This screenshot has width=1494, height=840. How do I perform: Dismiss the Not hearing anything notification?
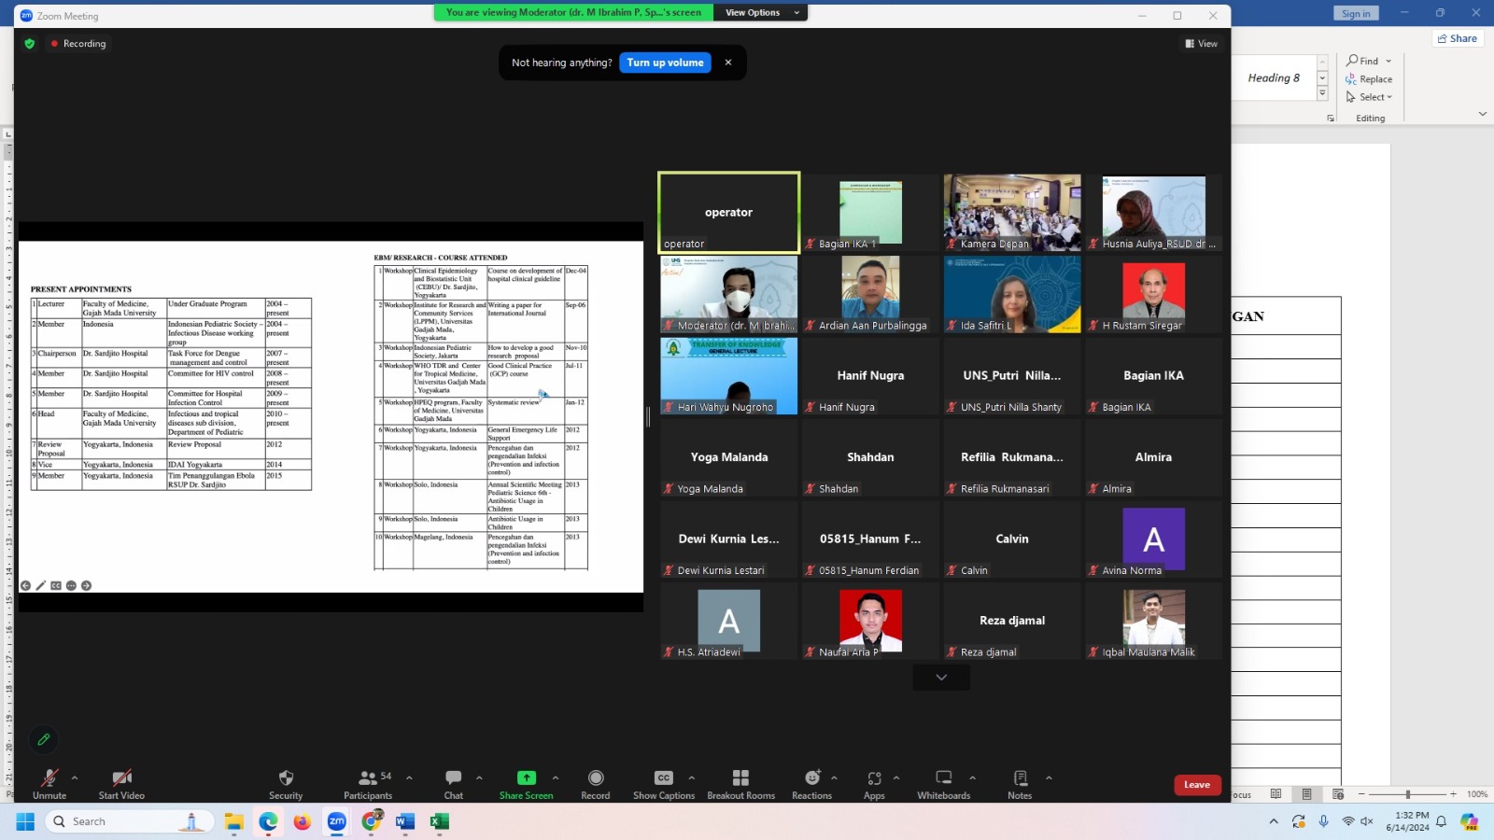[x=728, y=63]
